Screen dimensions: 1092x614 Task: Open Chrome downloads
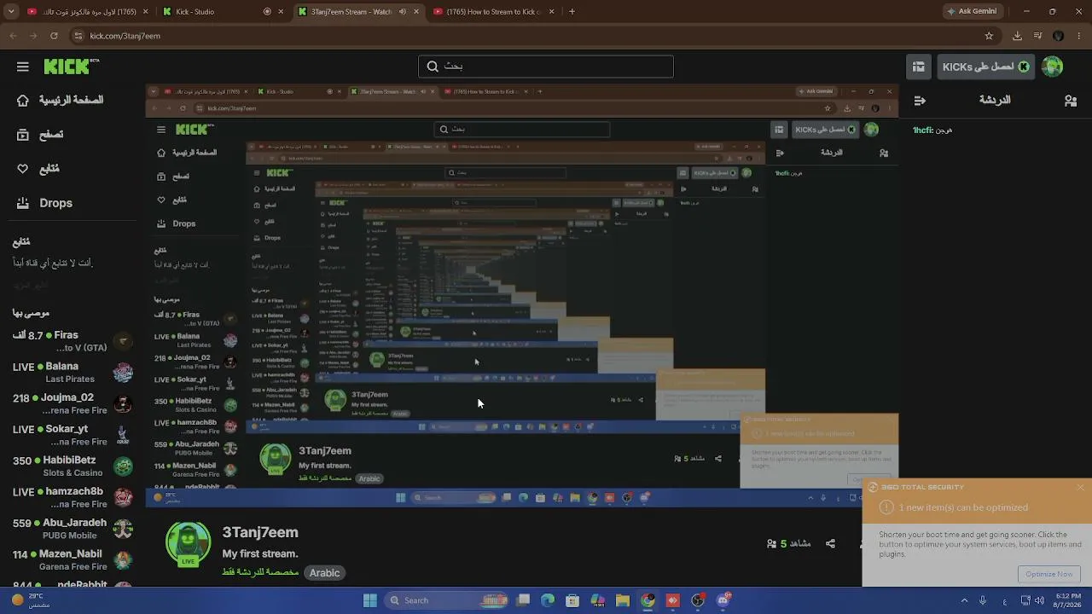pos(1017,36)
